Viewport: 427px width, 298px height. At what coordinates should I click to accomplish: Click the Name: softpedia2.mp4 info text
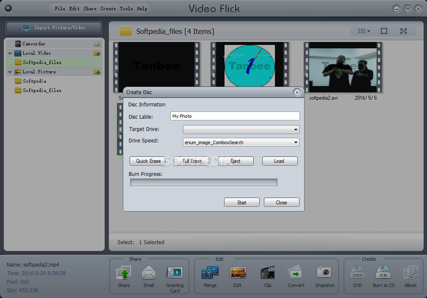click(x=33, y=265)
